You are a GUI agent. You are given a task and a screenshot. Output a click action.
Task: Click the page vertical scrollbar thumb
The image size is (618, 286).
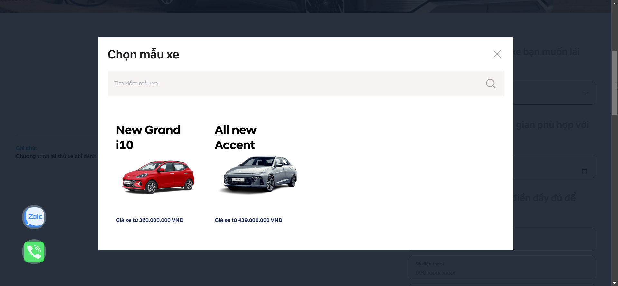[x=614, y=83]
